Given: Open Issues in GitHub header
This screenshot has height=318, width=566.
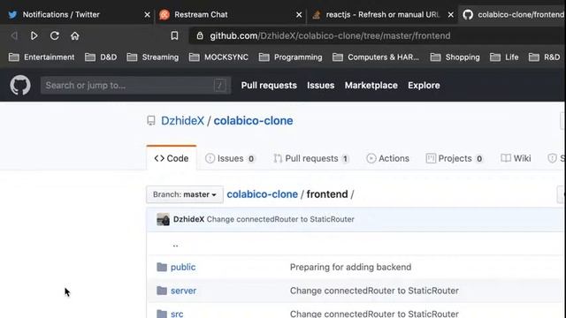Looking at the screenshot, I should [320, 86].
